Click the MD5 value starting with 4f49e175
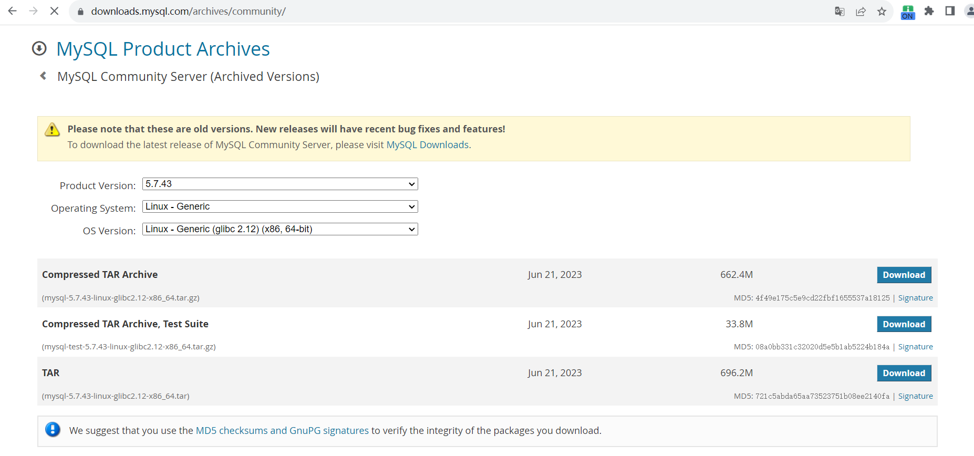 (823, 298)
